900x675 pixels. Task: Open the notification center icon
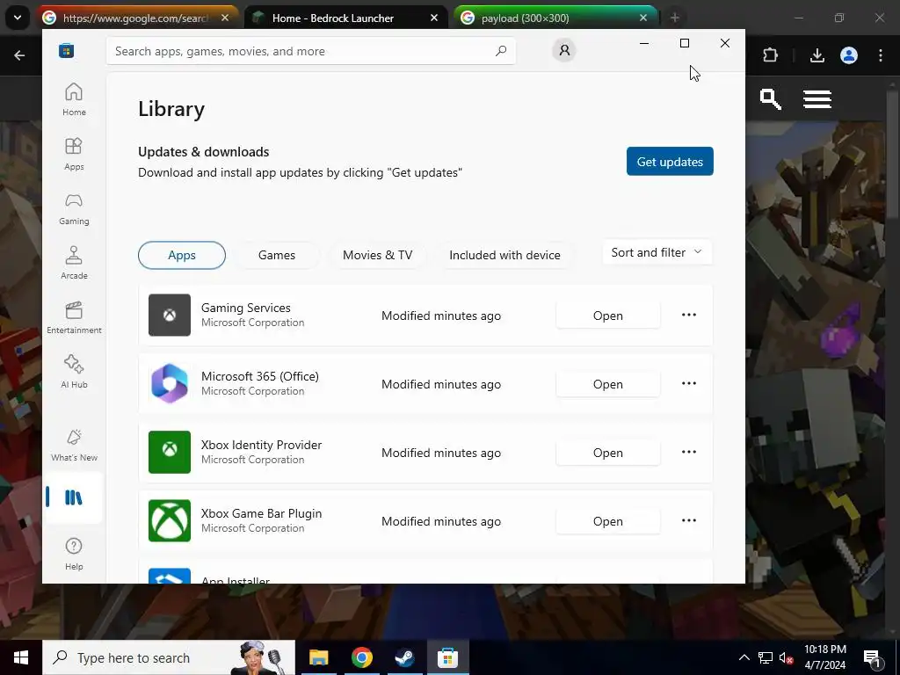click(872, 657)
